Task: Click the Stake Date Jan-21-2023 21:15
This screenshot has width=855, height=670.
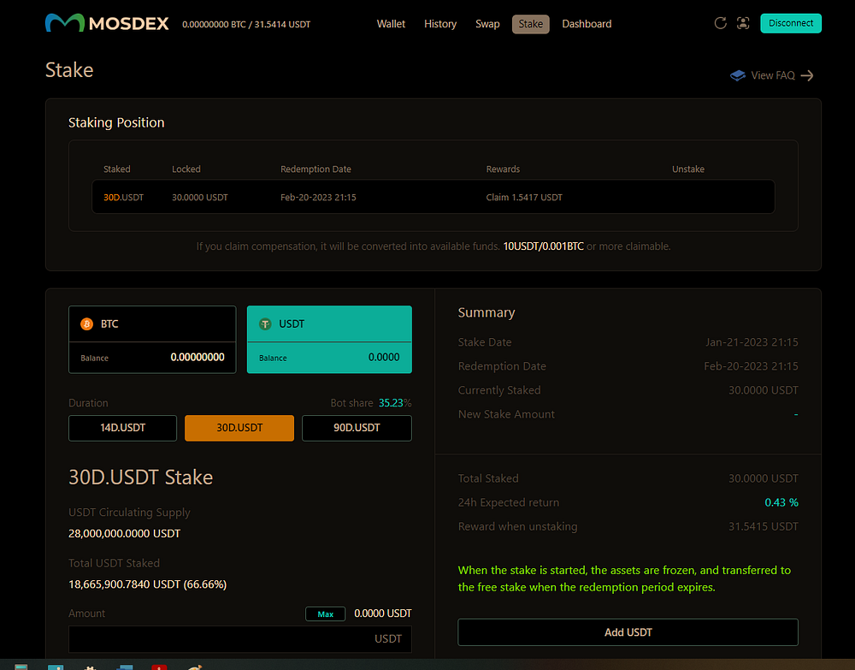Action: point(752,342)
